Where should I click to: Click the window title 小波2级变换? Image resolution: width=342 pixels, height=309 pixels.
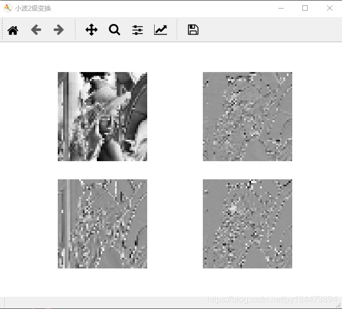point(33,9)
